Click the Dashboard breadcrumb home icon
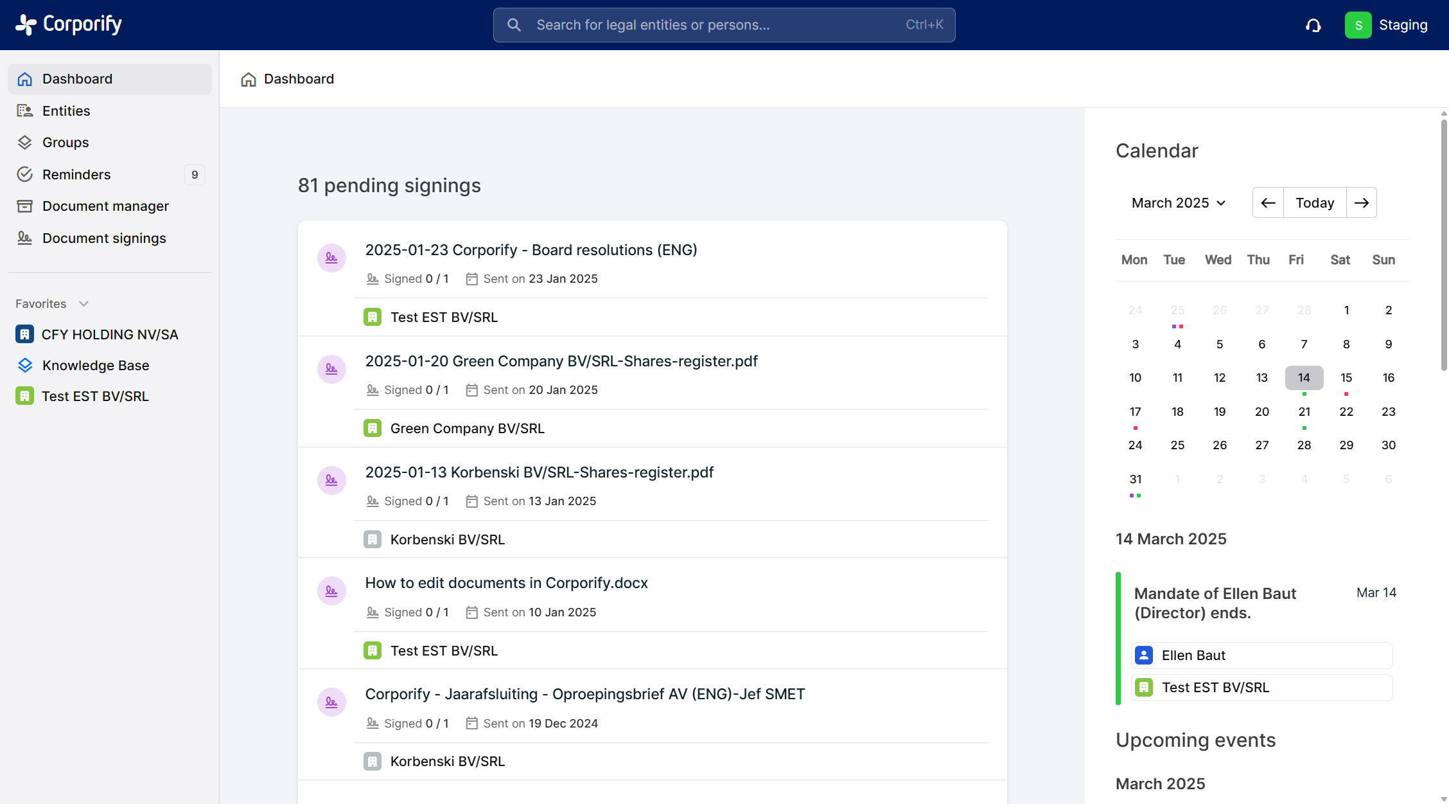 [249, 79]
